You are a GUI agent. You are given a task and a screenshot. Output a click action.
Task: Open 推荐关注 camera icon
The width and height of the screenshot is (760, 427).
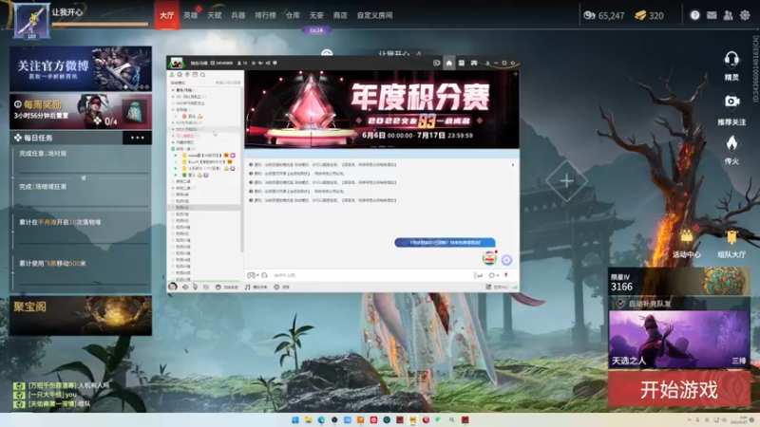click(731, 102)
